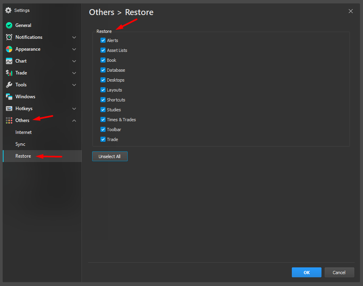Screen dimensions: 363x286
Task: Click the Tools wrench icon
Action: 9,85
